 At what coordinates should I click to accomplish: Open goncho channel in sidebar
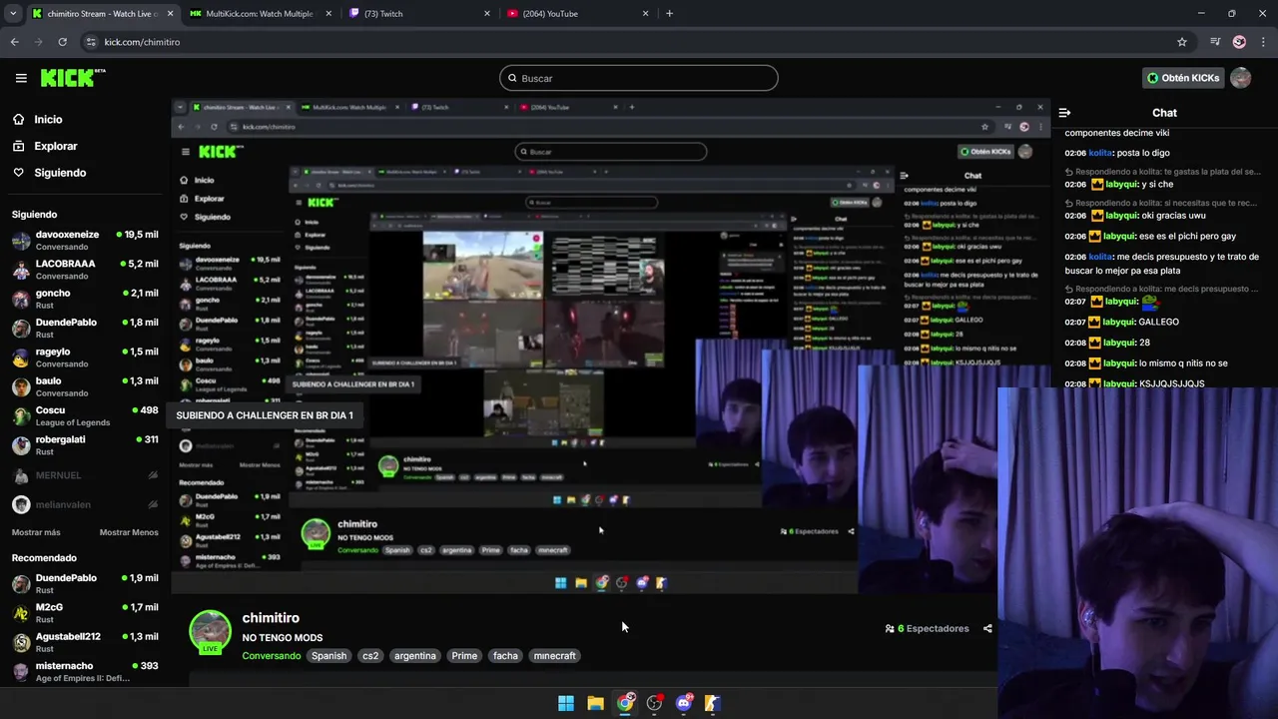coord(85,299)
